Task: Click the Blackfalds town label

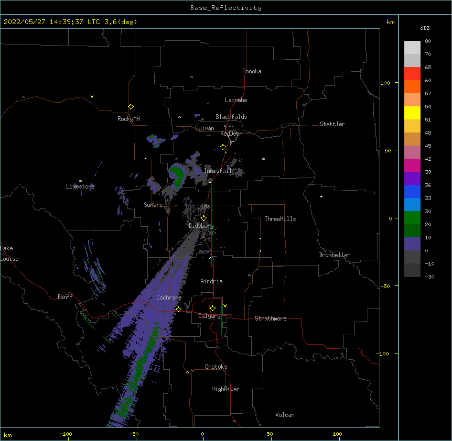Action: [231, 117]
